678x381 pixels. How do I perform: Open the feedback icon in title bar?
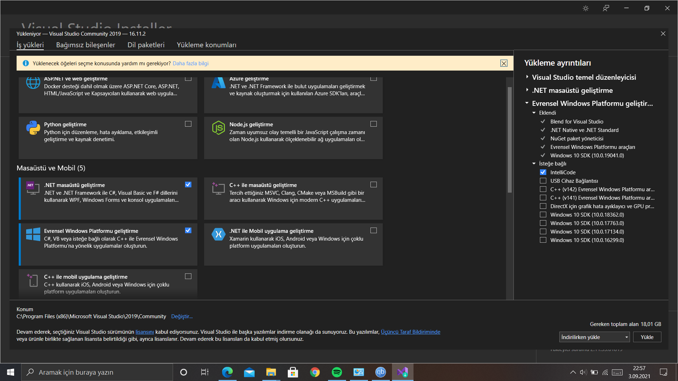606,8
